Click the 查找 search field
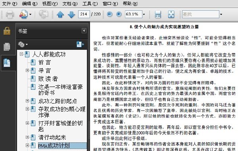 [201, 14]
